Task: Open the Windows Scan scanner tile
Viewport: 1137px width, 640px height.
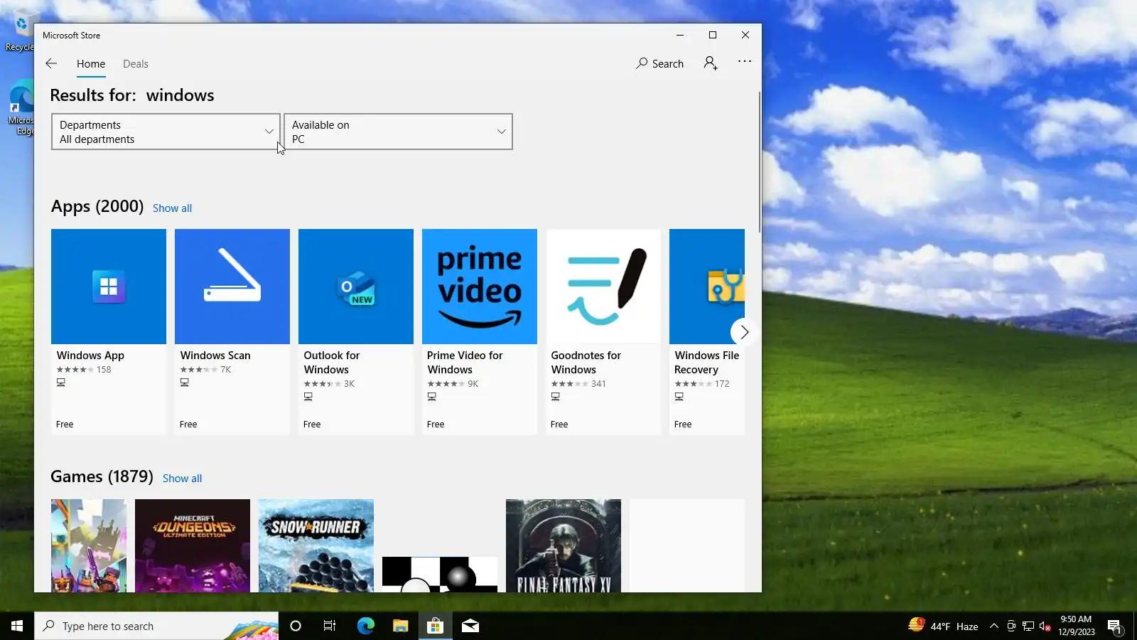Action: [x=232, y=287]
